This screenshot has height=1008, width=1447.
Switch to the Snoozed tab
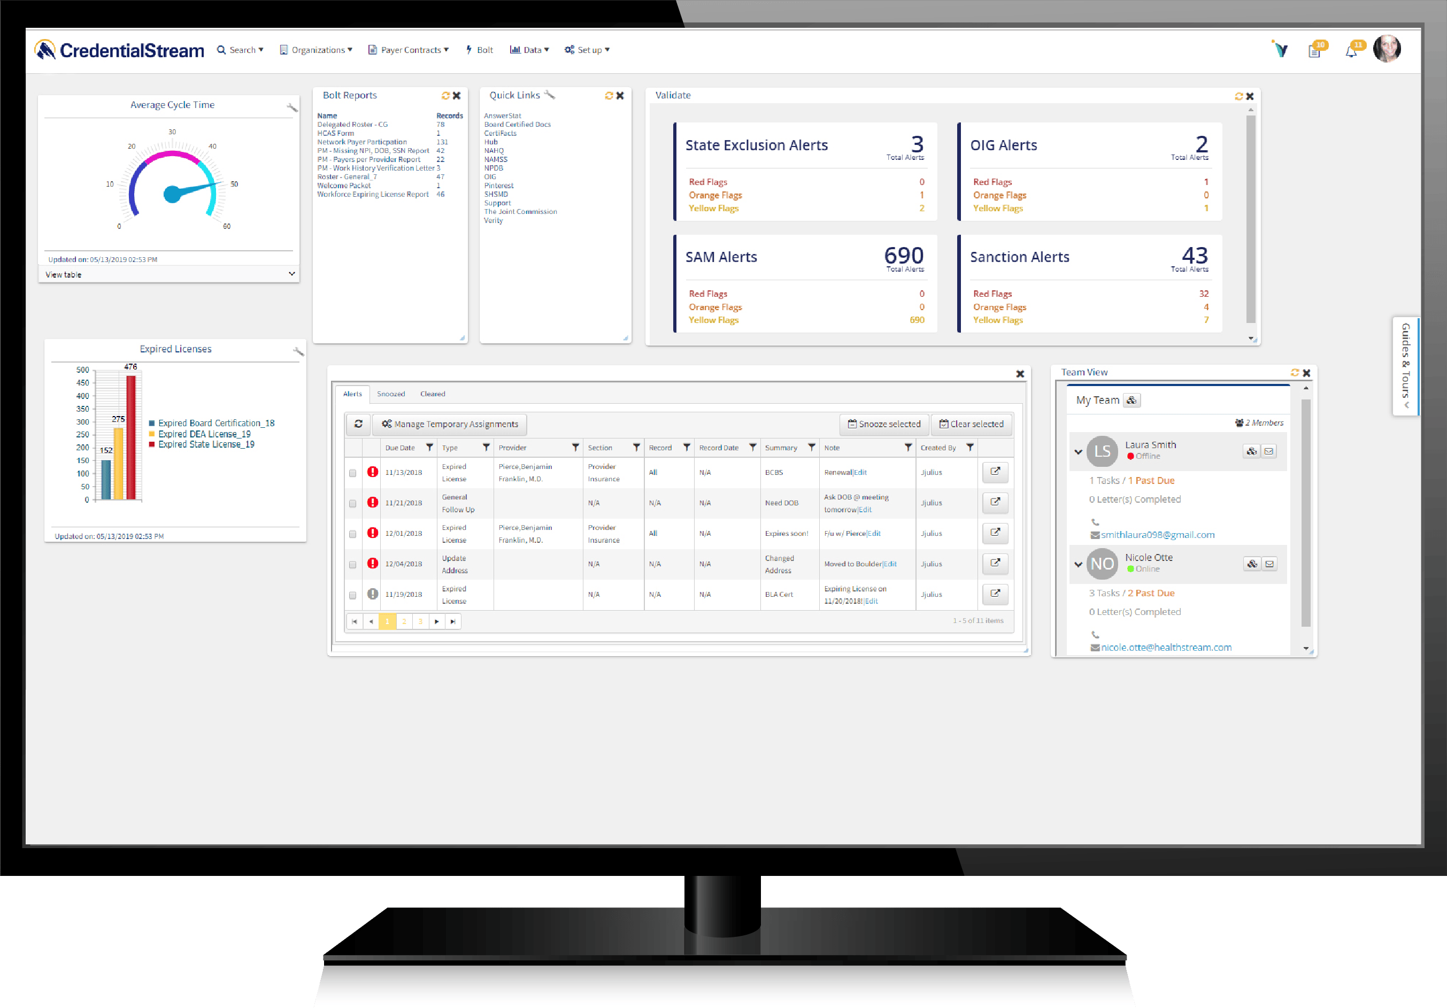coord(391,394)
